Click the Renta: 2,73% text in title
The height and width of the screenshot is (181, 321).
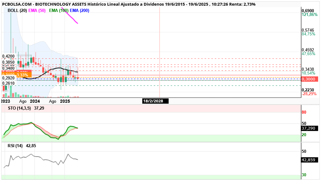click(x=242, y=4)
